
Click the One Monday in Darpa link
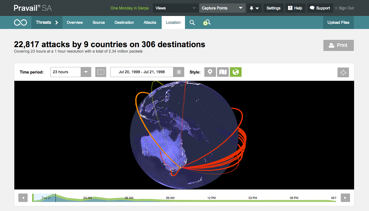pos(129,8)
